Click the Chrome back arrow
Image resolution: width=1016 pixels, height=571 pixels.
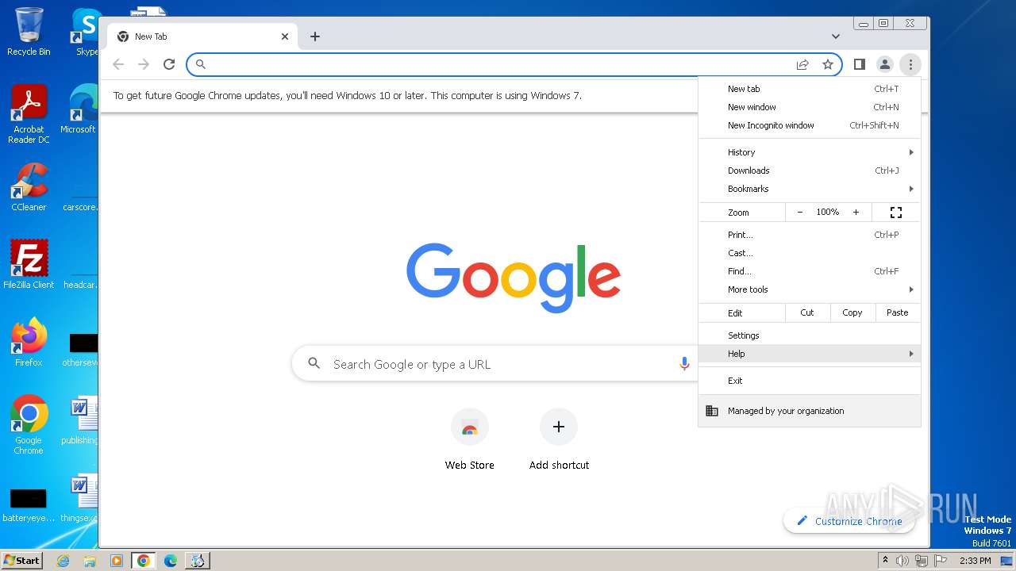118,64
